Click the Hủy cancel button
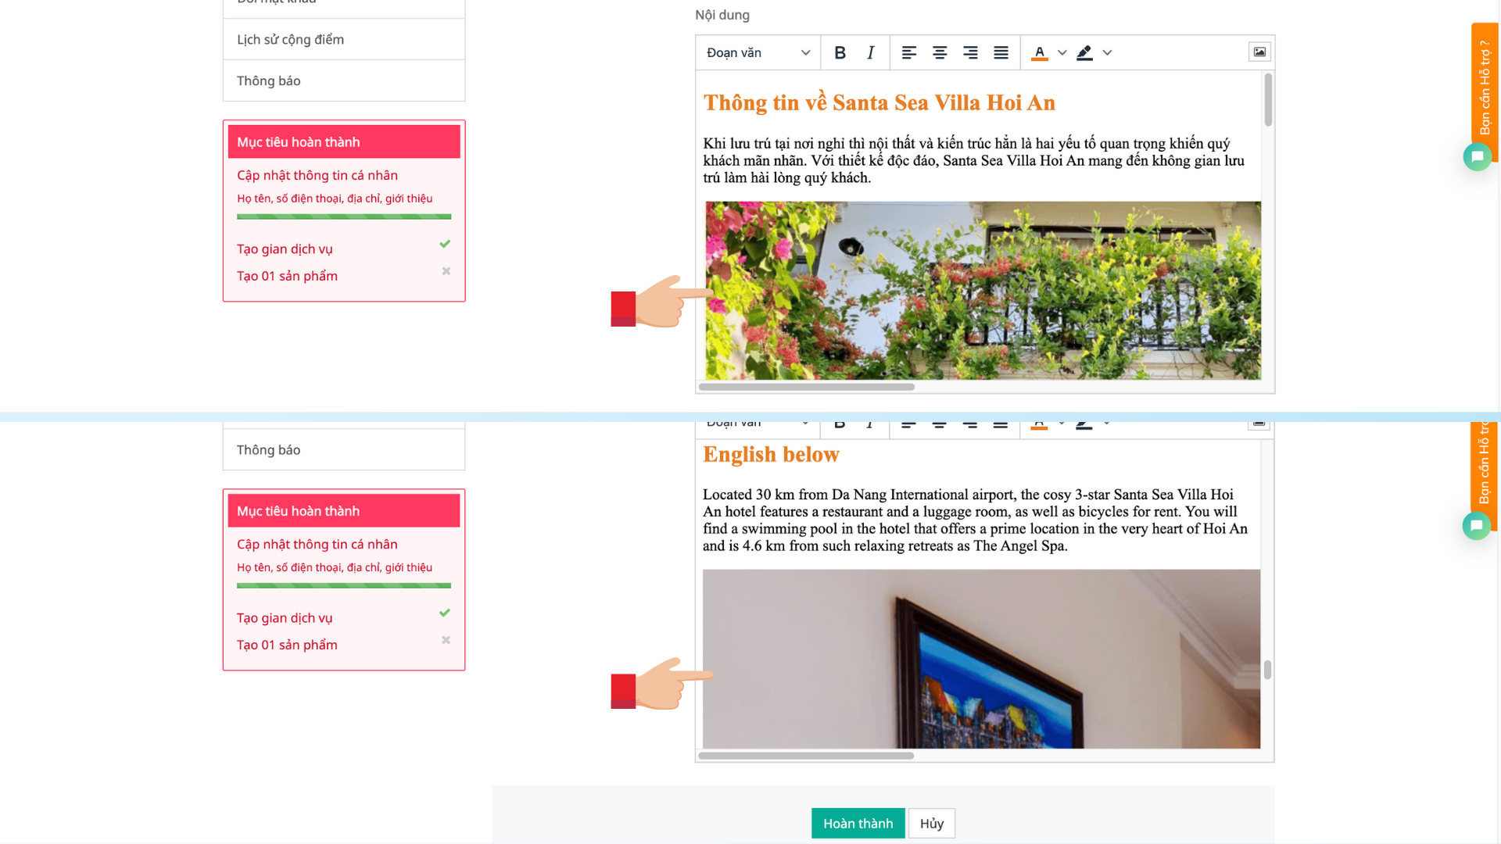This screenshot has width=1501, height=844. (931, 823)
